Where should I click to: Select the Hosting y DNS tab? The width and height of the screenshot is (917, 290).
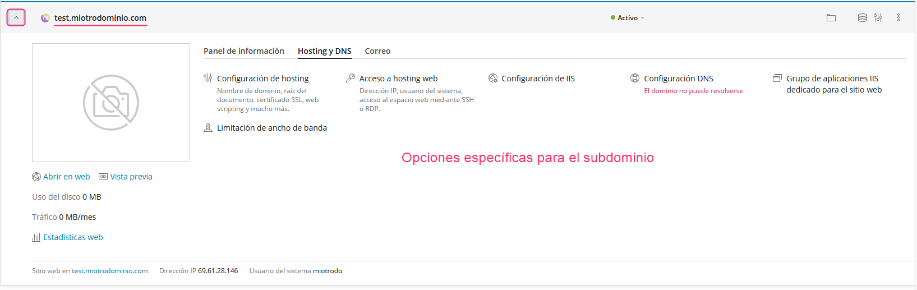324,51
